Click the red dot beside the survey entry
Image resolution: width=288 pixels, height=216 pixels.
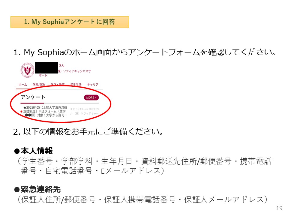(21, 112)
